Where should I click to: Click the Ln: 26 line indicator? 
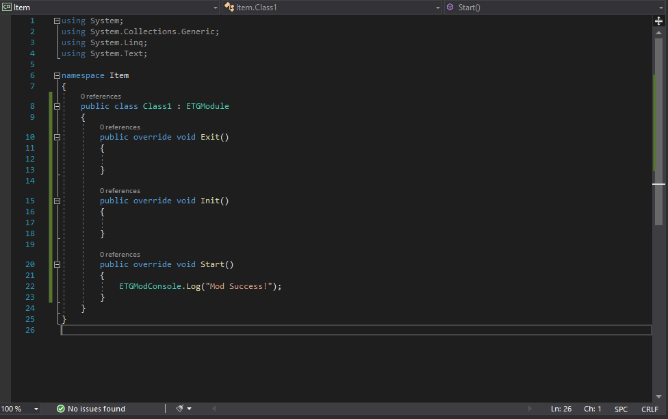point(561,409)
